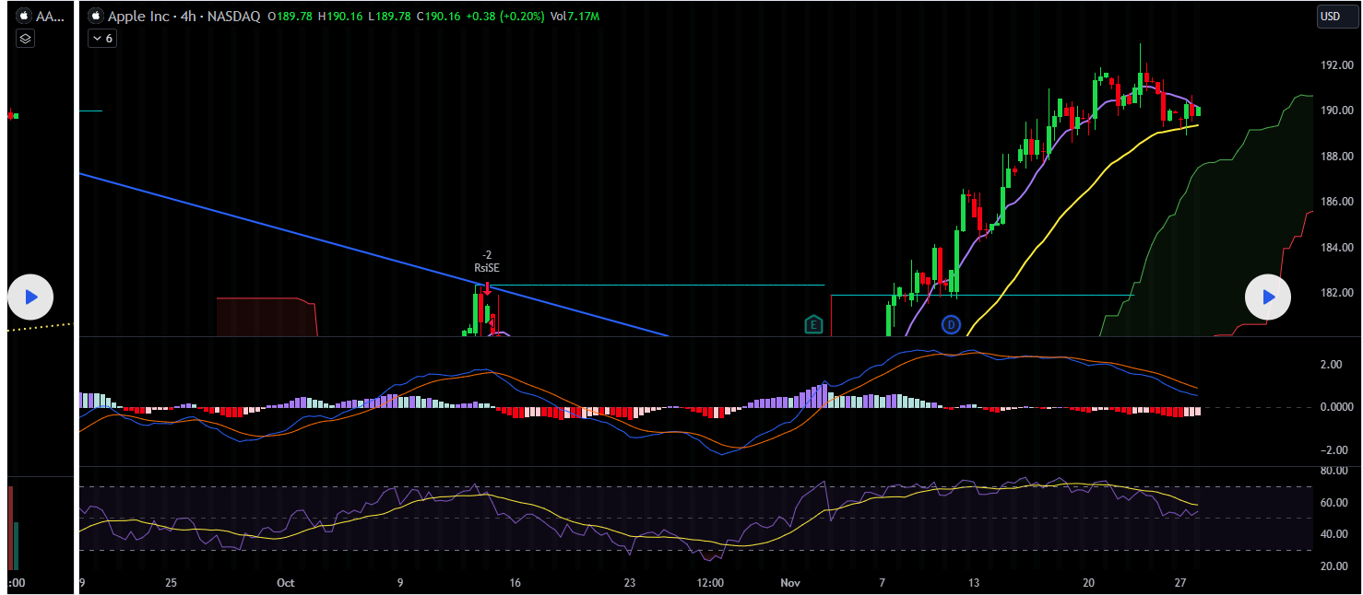
Task: Click the Oct label on the time axis
Action: (x=285, y=583)
